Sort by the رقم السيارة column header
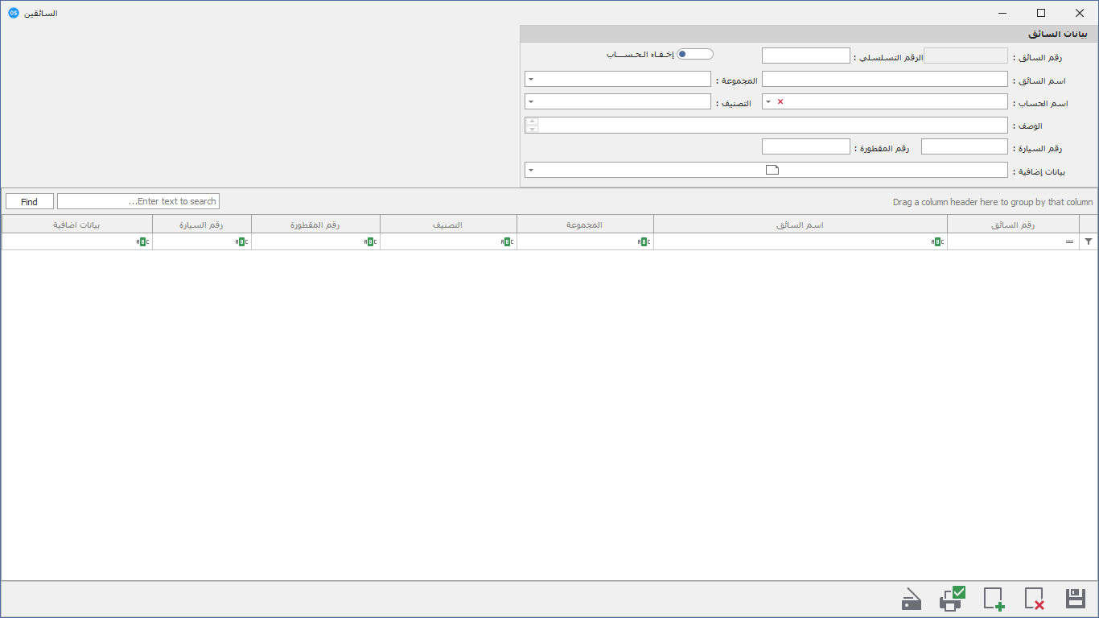This screenshot has width=1099, height=618. click(202, 225)
